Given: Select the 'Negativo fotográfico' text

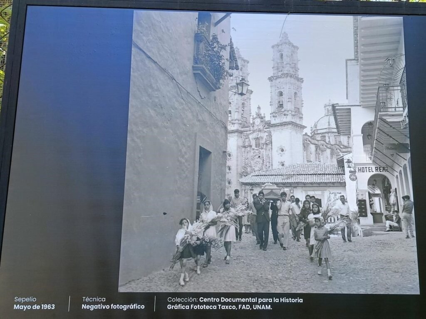Looking at the screenshot, I should (113, 307).
